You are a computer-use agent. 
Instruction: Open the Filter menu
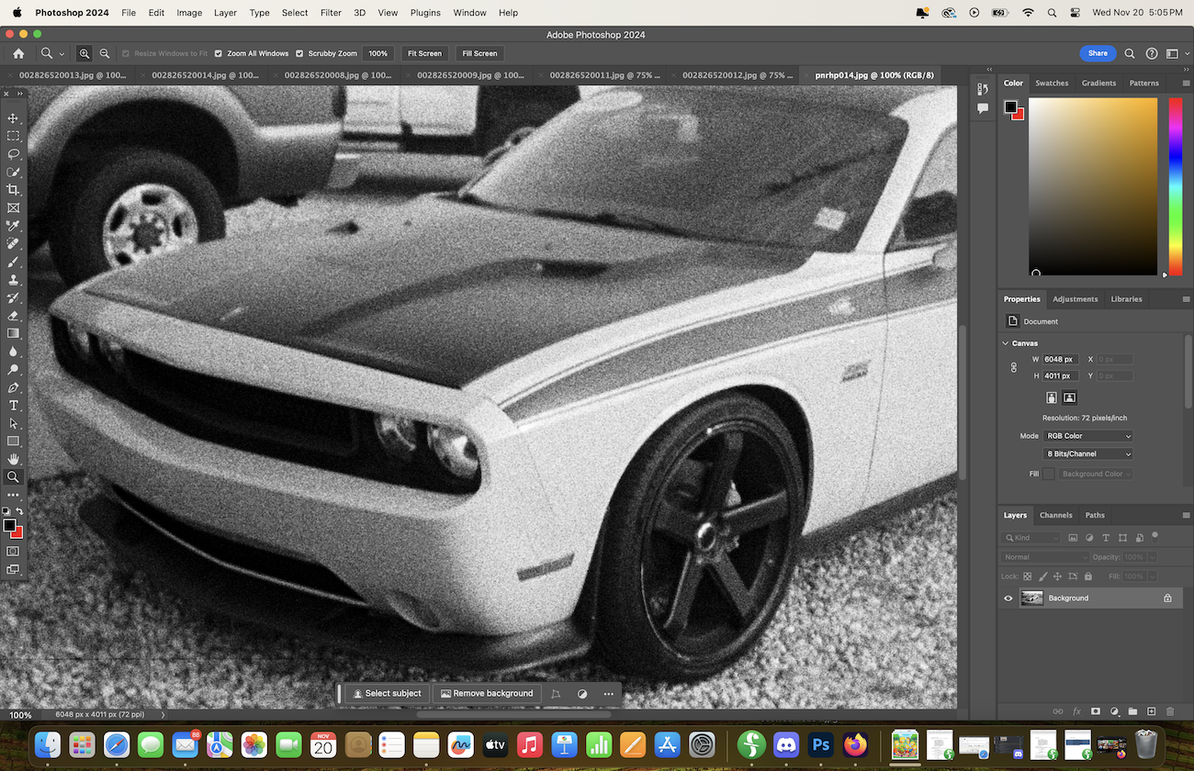tap(331, 13)
